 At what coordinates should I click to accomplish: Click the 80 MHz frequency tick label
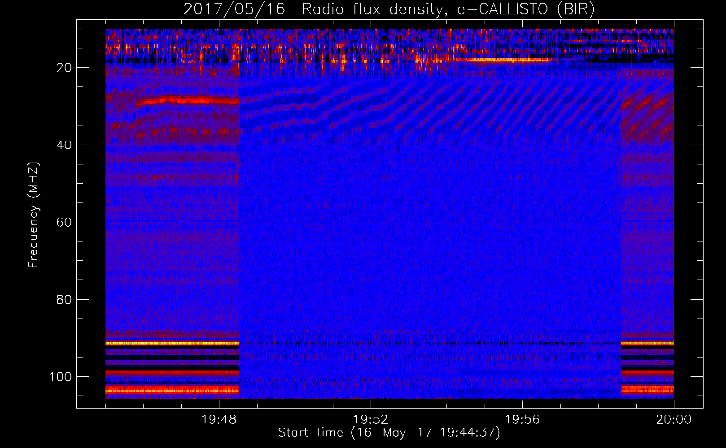(64, 299)
